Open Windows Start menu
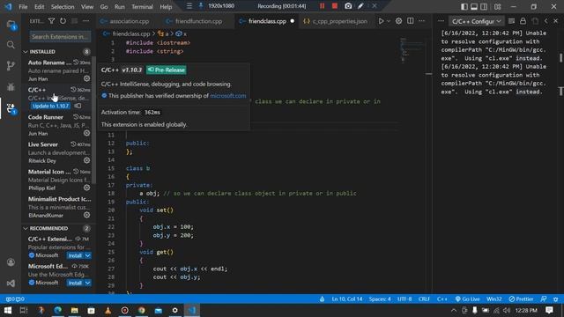Screen dimensions: 564x317 [8, 310]
